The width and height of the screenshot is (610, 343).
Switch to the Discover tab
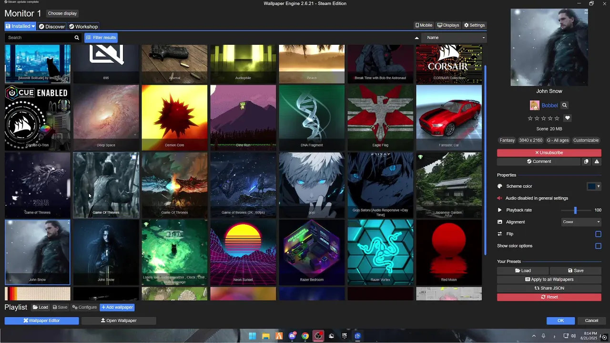[x=51, y=26]
